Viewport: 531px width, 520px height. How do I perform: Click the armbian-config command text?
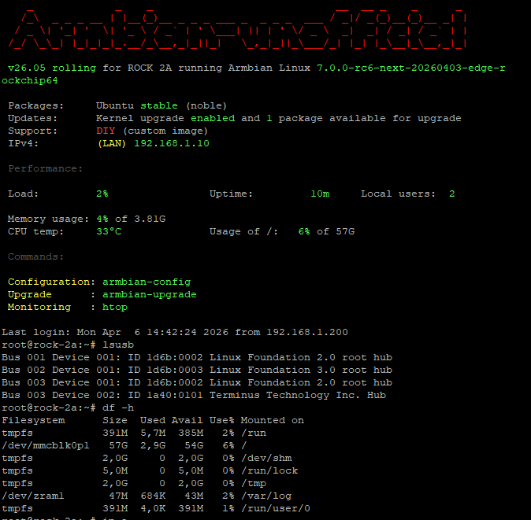point(147,282)
